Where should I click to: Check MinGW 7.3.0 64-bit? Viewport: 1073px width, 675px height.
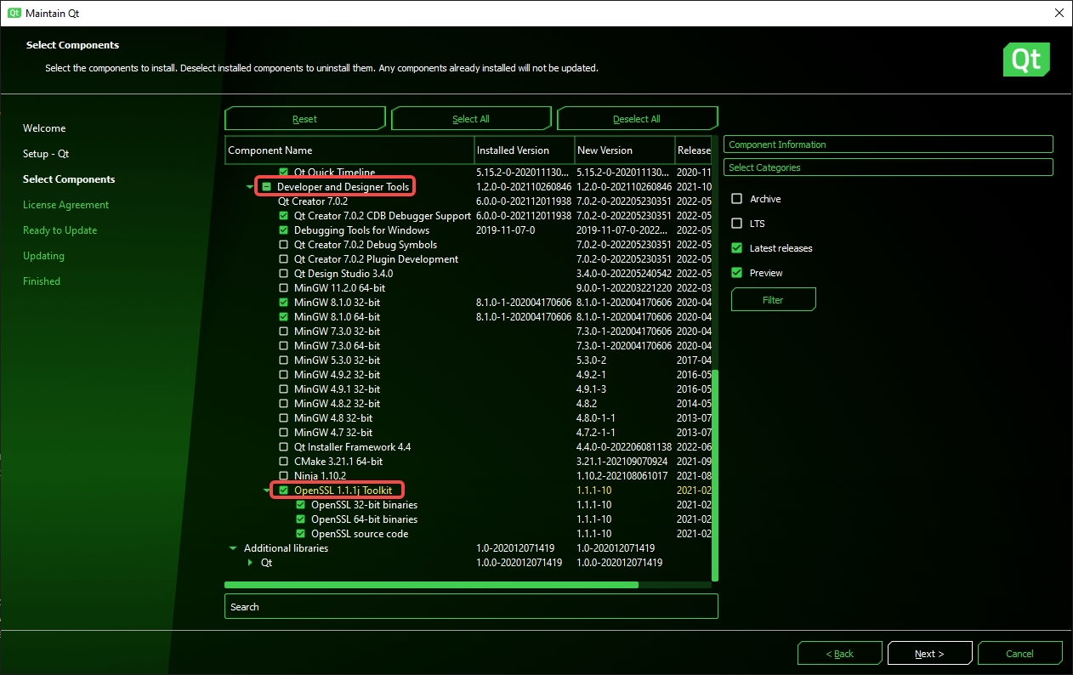284,346
